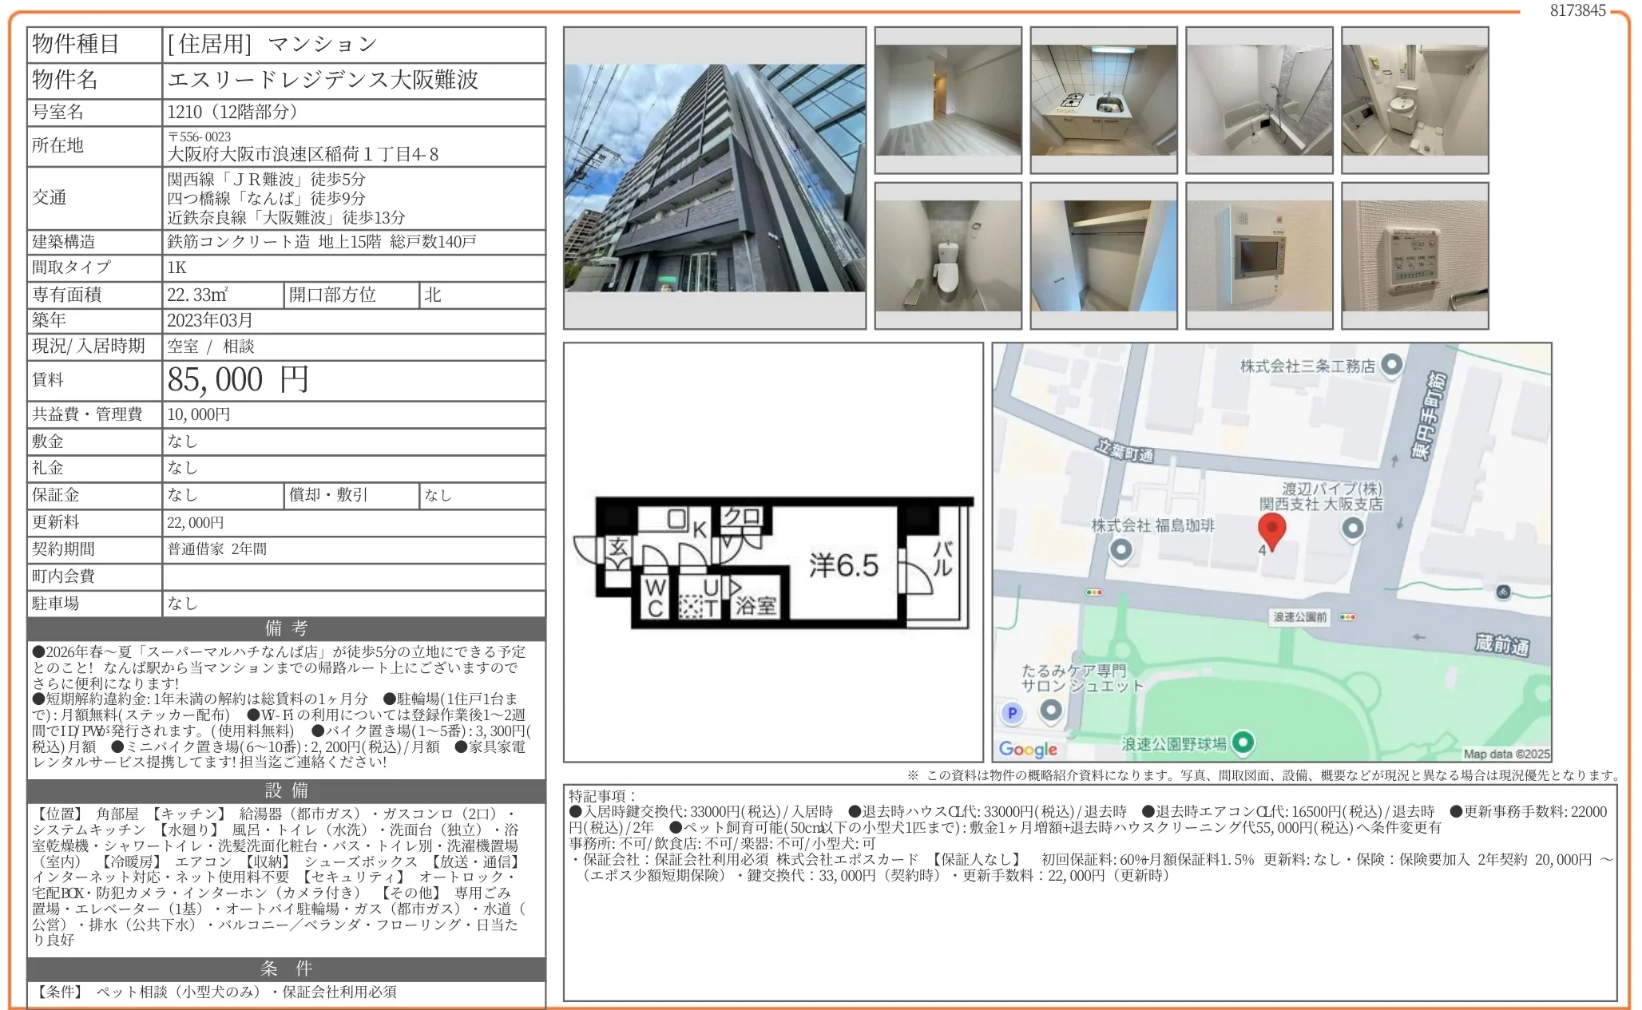Screen dimensions: 1642x1010
Task: Click the 渡辺パイプ 大阪支店 map marker
Action: (1352, 528)
